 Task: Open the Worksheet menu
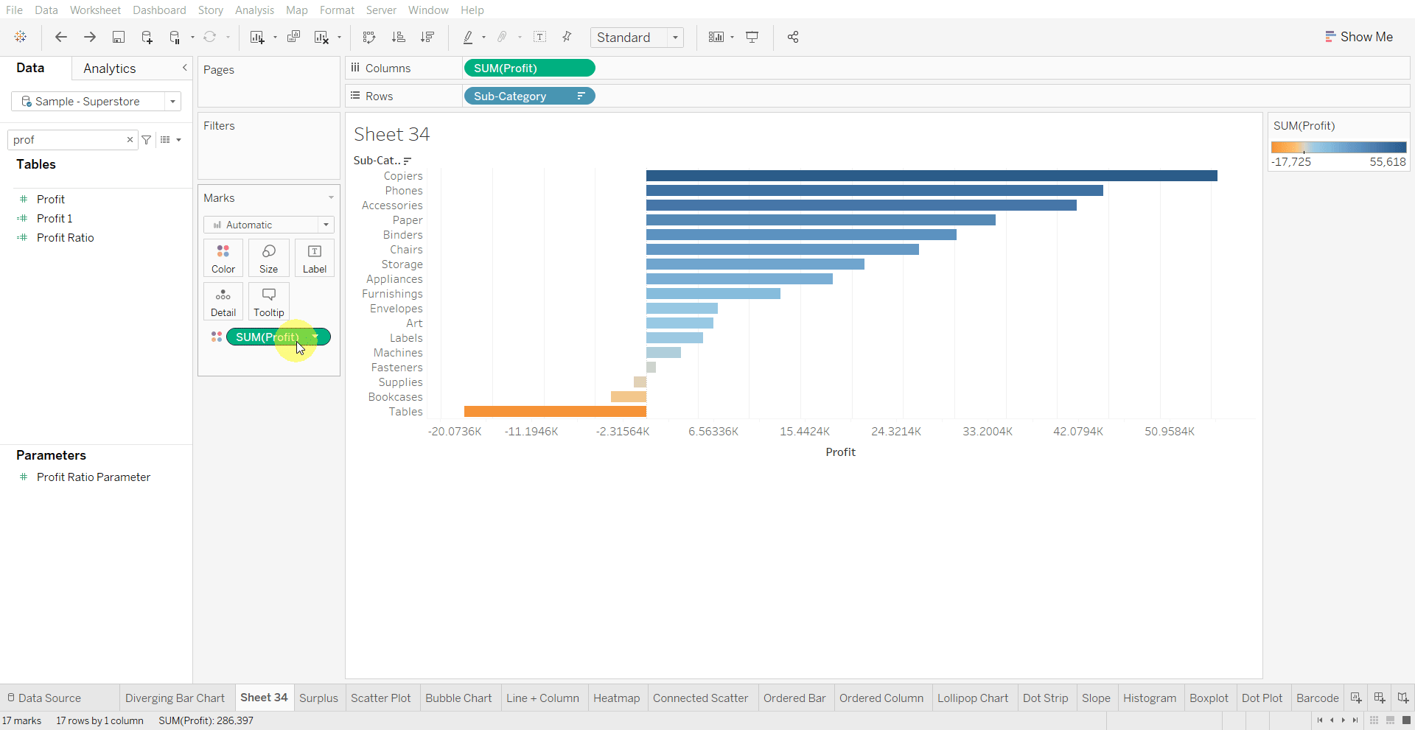pyautogui.click(x=95, y=10)
